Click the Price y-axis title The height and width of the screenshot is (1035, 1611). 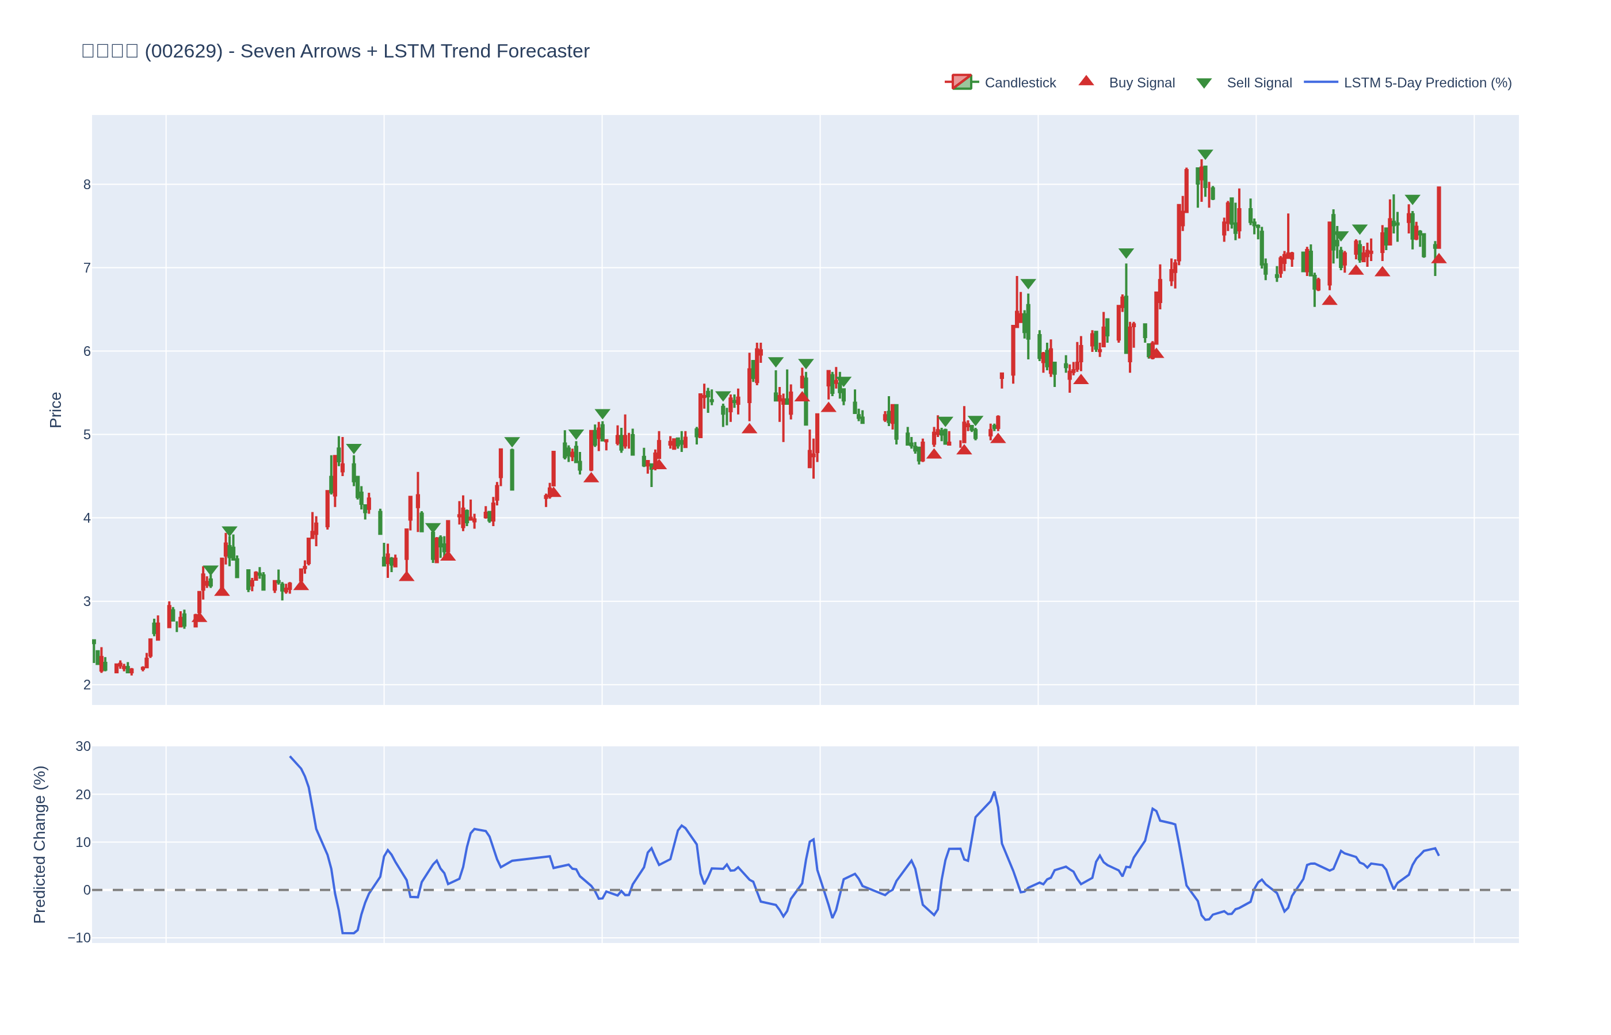pyautogui.click(x=56, y=410)
